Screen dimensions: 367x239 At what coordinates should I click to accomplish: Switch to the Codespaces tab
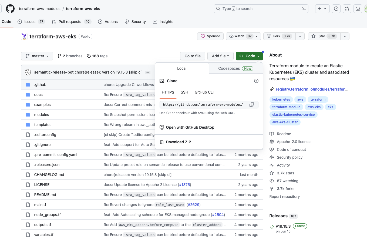[x=236, y=68]
